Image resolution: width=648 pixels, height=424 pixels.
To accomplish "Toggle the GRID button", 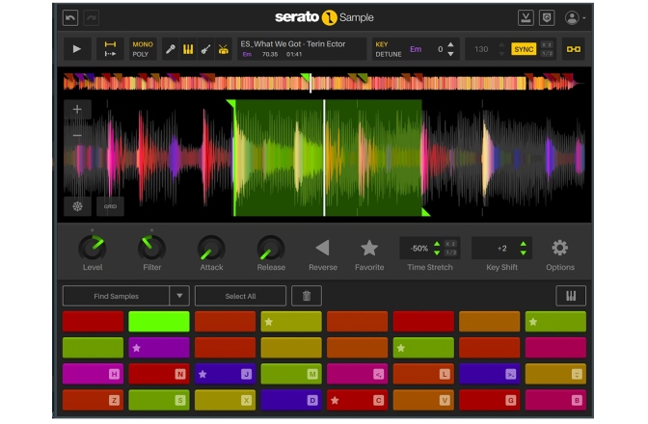I will pyautogui.click(x=110, y=206).
